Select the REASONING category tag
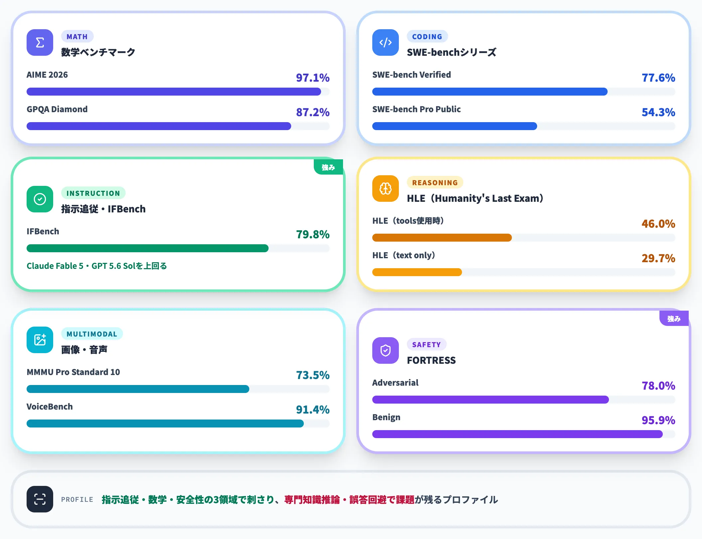Image resolution: width=702 pixels, height=539 pixels. 435,183
